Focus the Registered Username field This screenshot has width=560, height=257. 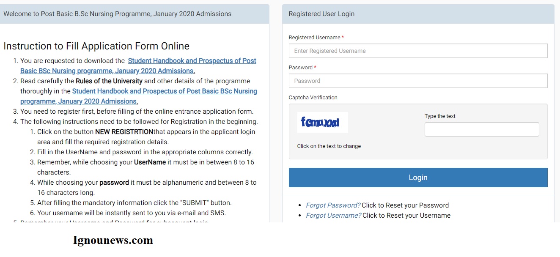point(418,51)
